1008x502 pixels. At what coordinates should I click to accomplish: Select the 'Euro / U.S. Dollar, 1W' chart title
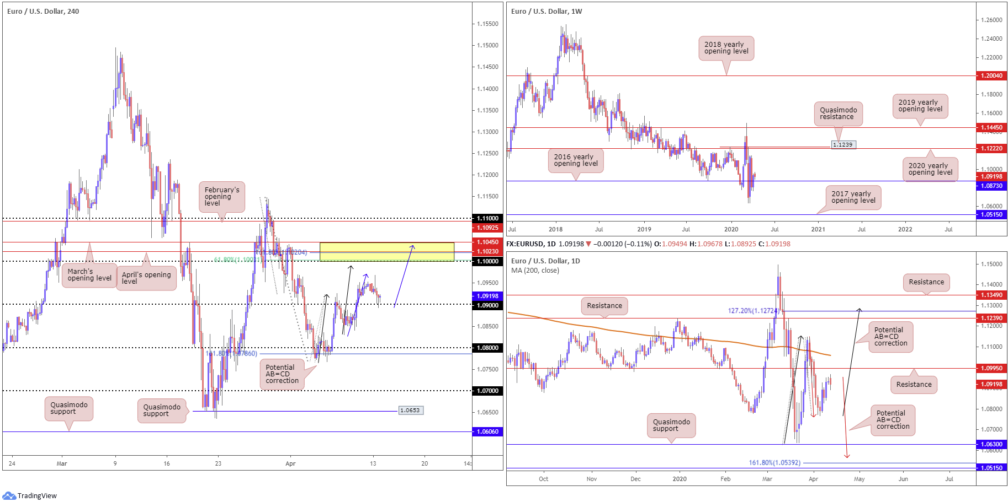(547, 11)
